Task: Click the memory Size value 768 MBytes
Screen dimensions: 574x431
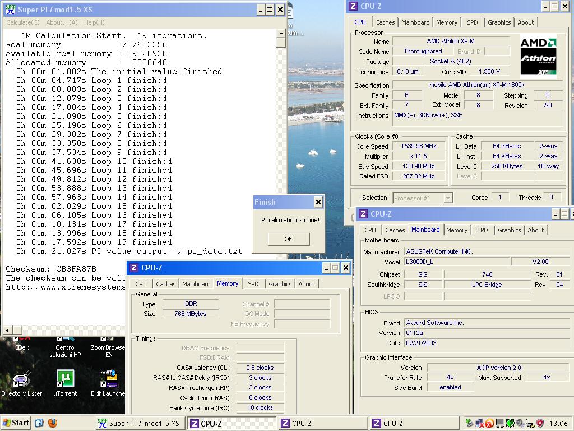Action: point(191,314)
